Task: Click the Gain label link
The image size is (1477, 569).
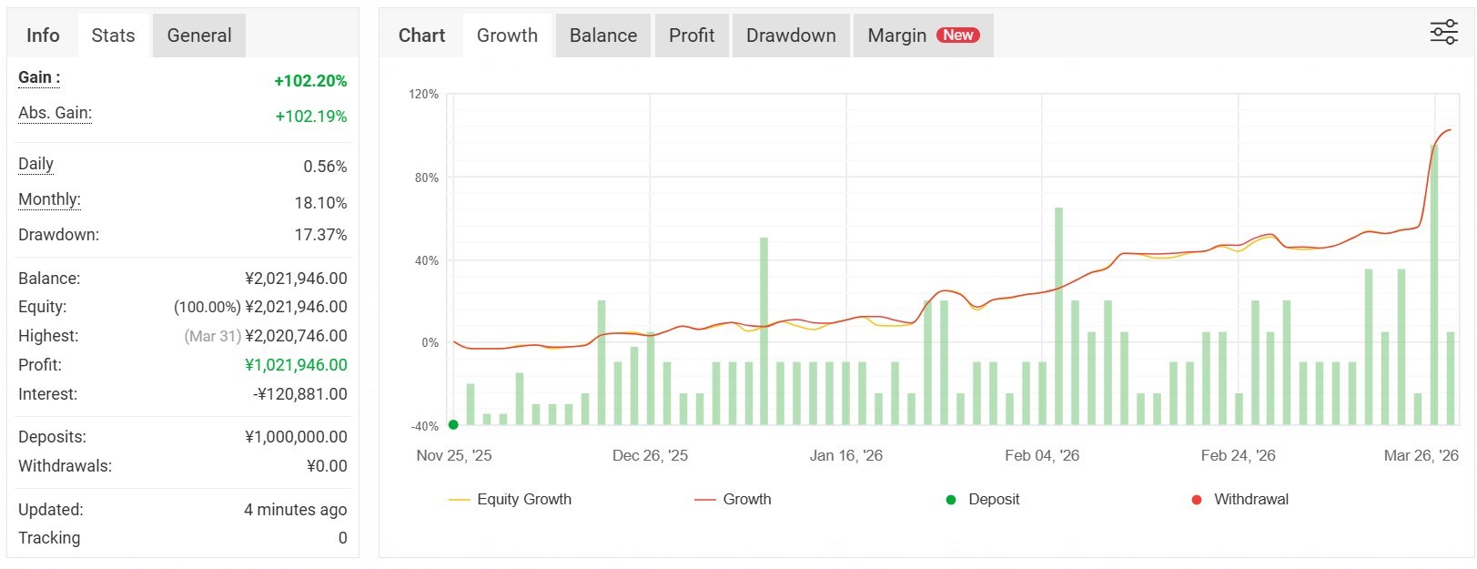Action: pyautogui.click(x=39, y=77)
